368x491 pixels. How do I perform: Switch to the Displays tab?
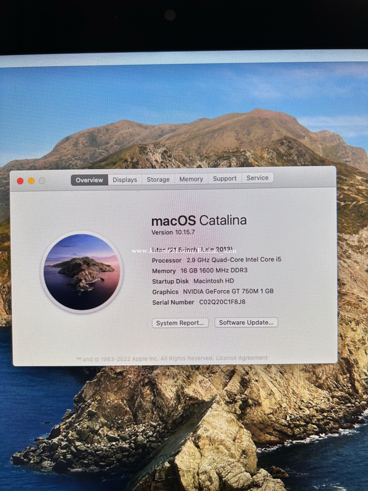(125, 180)
